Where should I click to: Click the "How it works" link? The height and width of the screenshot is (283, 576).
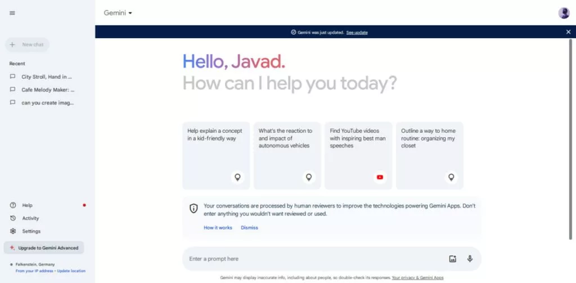(218, 228)
